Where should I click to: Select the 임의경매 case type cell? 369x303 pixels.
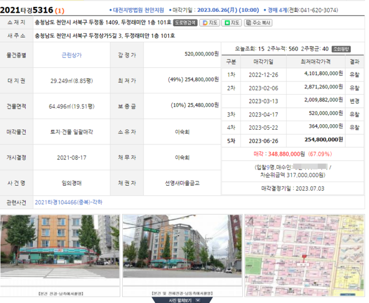pyautogui.click(x=72, y=183)
